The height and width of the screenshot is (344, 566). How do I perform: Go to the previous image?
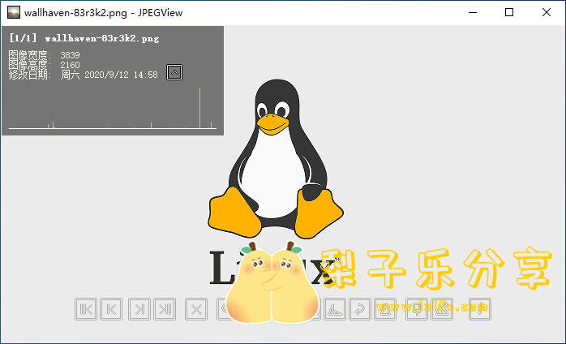[111, 309]
